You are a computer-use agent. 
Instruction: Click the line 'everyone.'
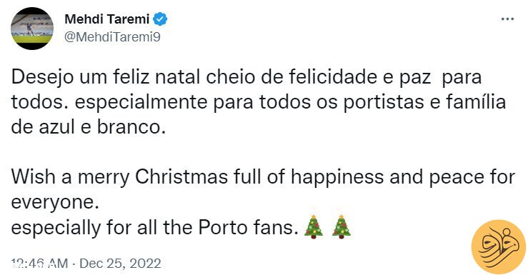[x=55, y=203]
